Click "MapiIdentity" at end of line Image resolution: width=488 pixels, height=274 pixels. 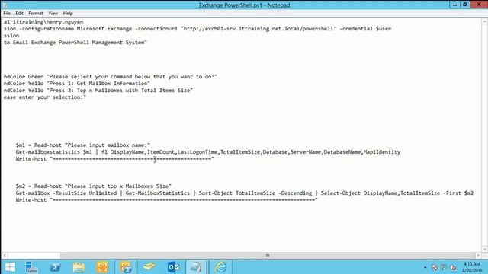[x=382, y=152]
